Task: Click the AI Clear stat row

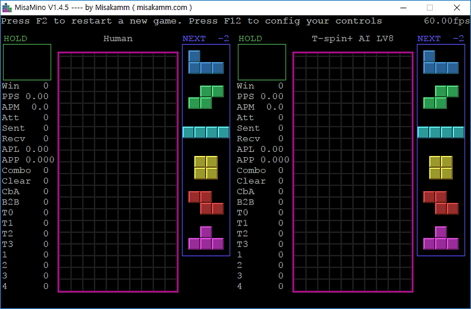Action: coord(260,181)
